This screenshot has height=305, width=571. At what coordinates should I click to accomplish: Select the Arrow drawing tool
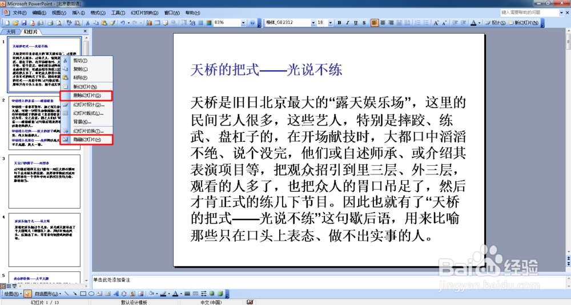(75, 294)
